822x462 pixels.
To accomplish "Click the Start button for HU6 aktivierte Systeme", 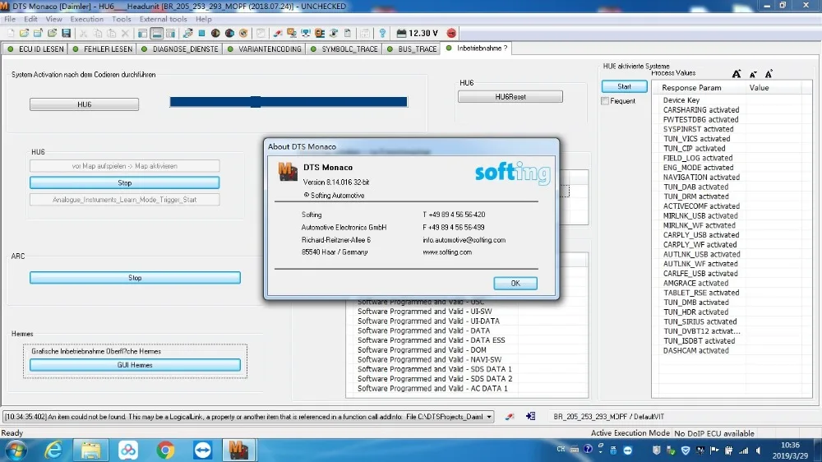I will [624, 86].
